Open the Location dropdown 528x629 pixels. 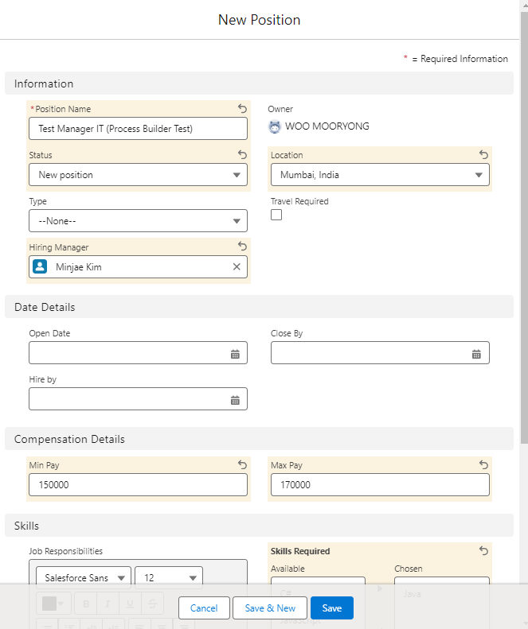tap(380, 175)
